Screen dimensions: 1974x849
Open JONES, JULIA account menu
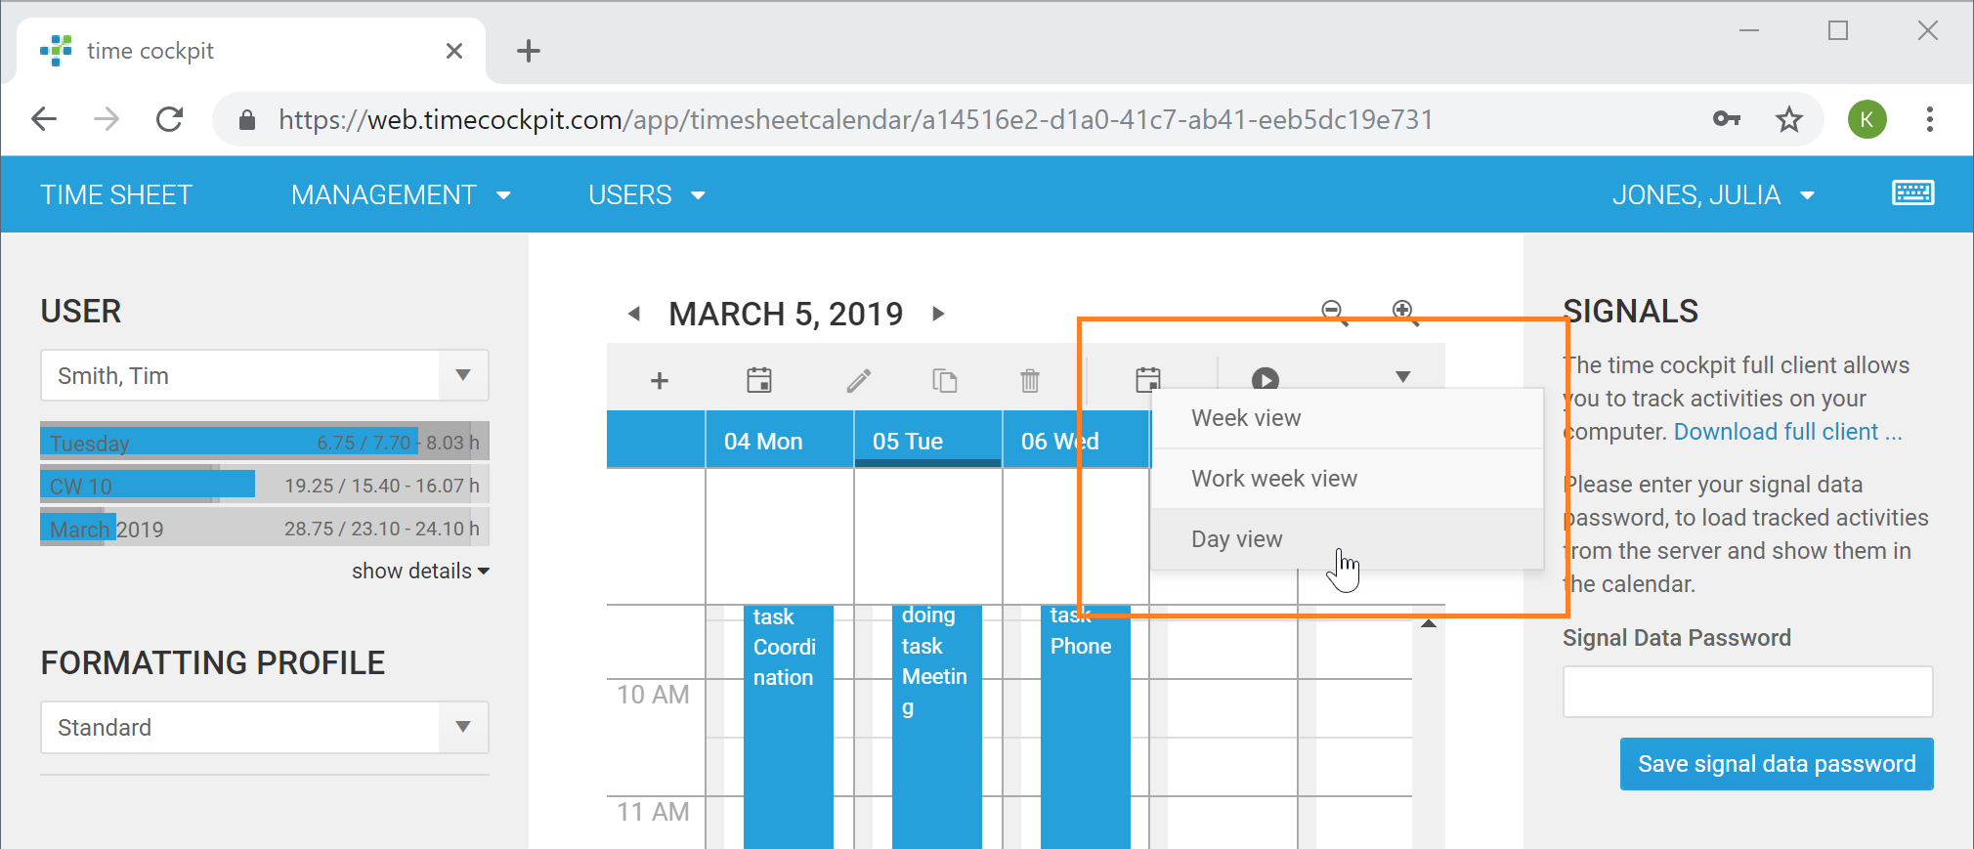1713,194
